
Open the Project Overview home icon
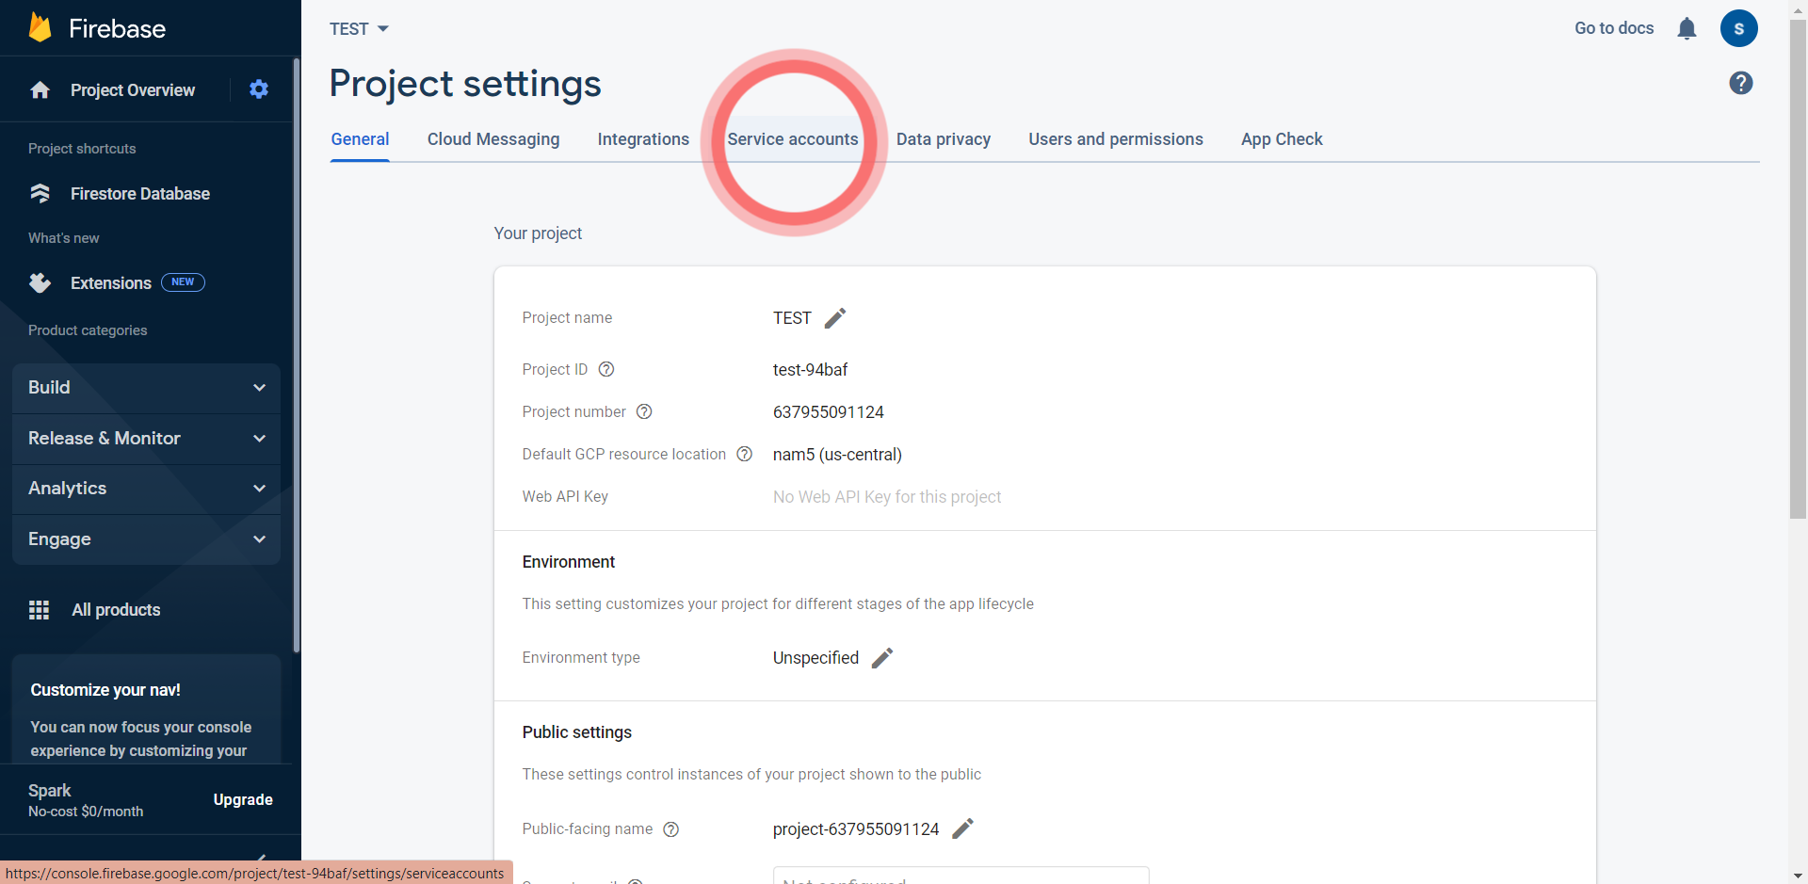point(40,89)
